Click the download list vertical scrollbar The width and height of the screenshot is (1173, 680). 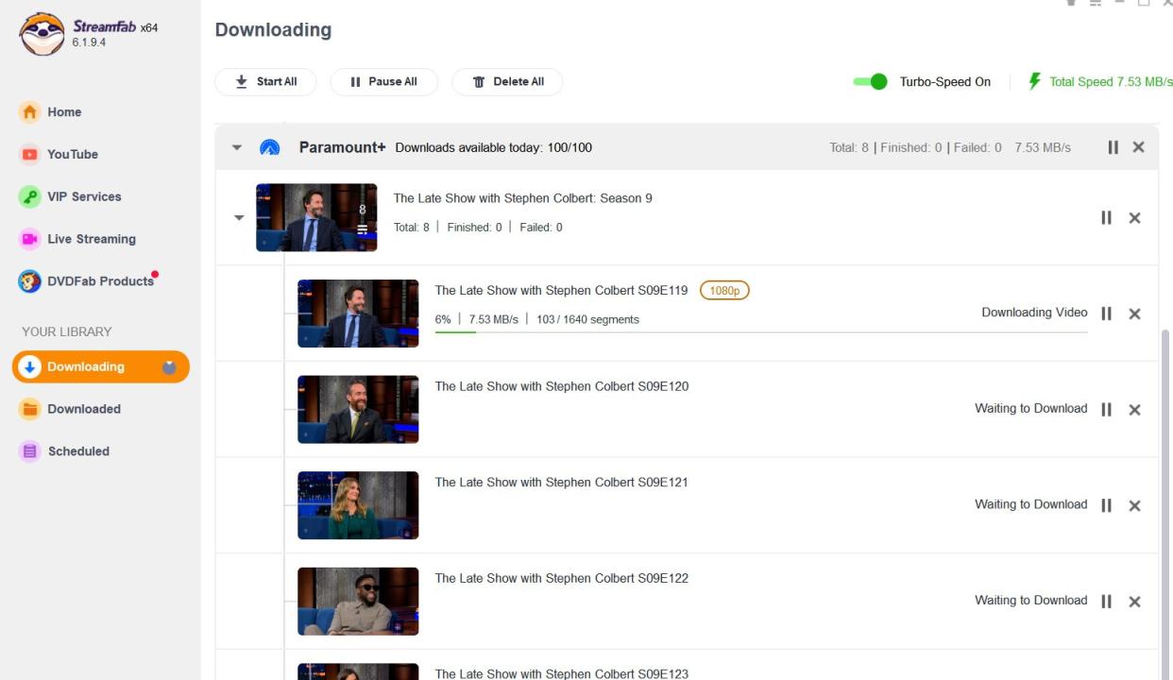(1166, 504)
